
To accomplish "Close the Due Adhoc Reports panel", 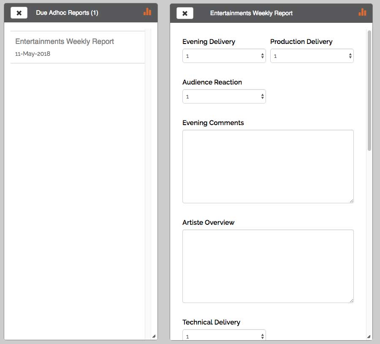I will tap(19, 13).
